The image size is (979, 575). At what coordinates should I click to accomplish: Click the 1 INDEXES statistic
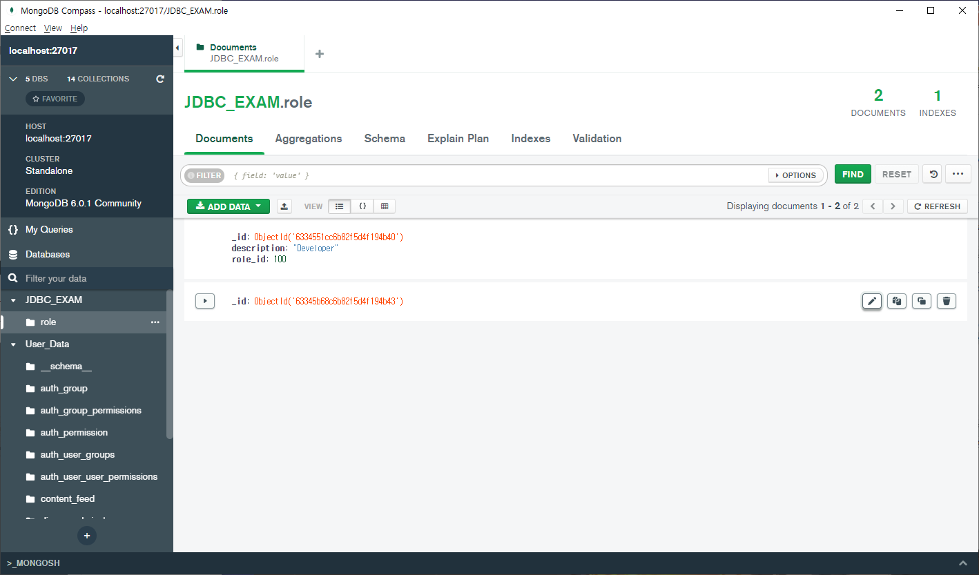click(938, 103)
